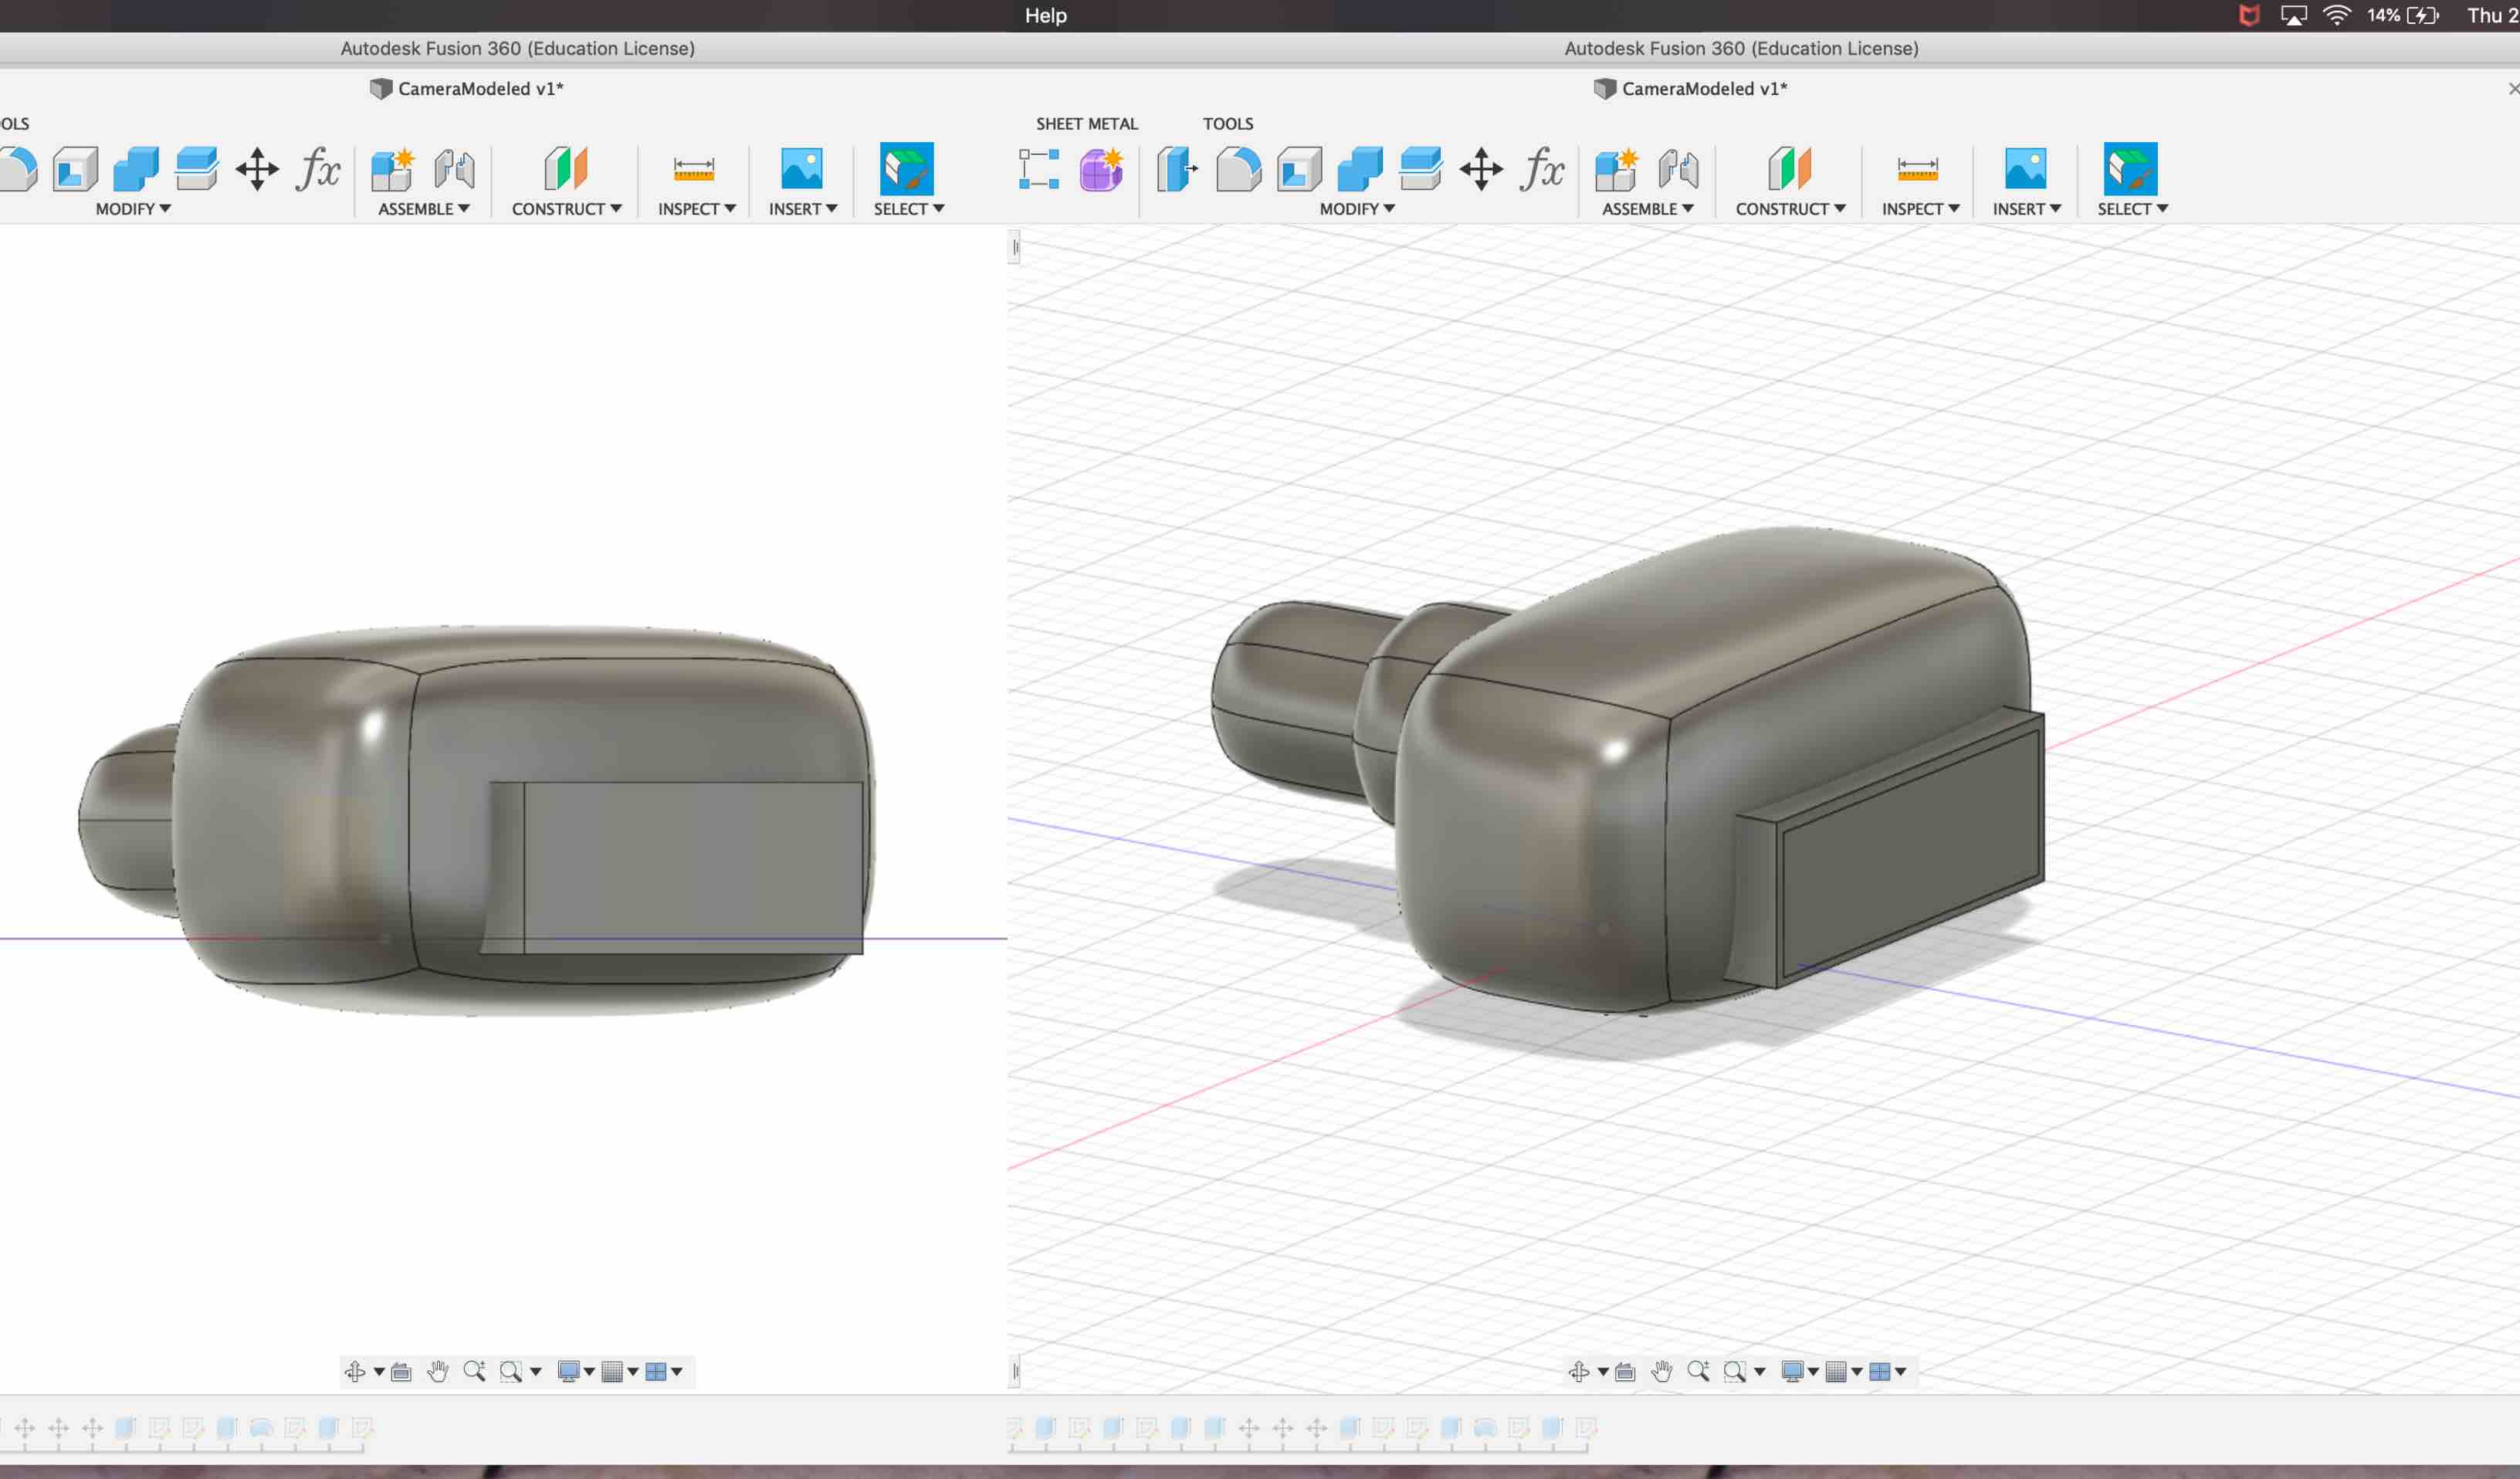Image resolution: width=2520 pixels, height=1479 pixels.
Task: Click the Measure ruler icon in left window
Action: pyautogui.click(x=693, y=169)
